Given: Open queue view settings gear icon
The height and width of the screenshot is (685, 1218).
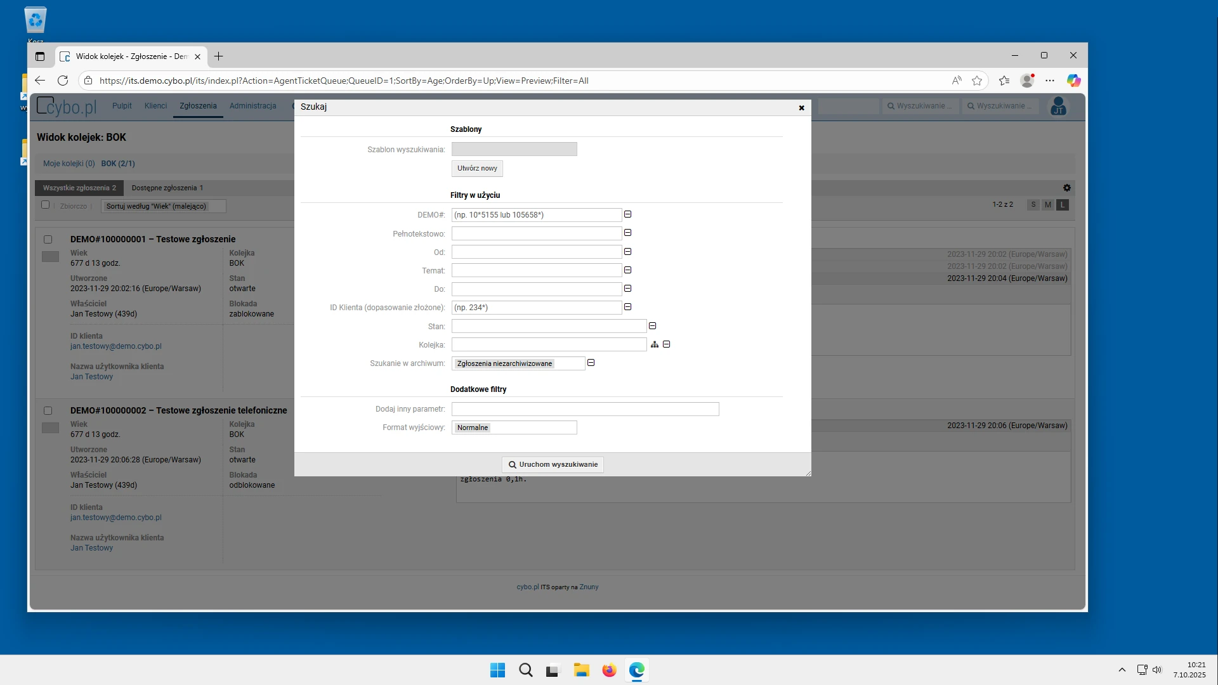Looking at the screenshot, I should click(1067, 188).
